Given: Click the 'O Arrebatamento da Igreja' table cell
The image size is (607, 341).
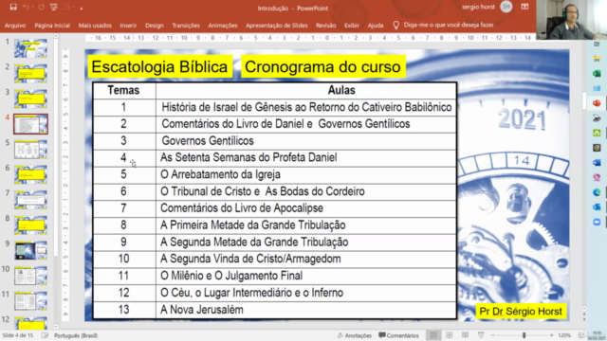Looking at the screenshot, I should 306,174.
